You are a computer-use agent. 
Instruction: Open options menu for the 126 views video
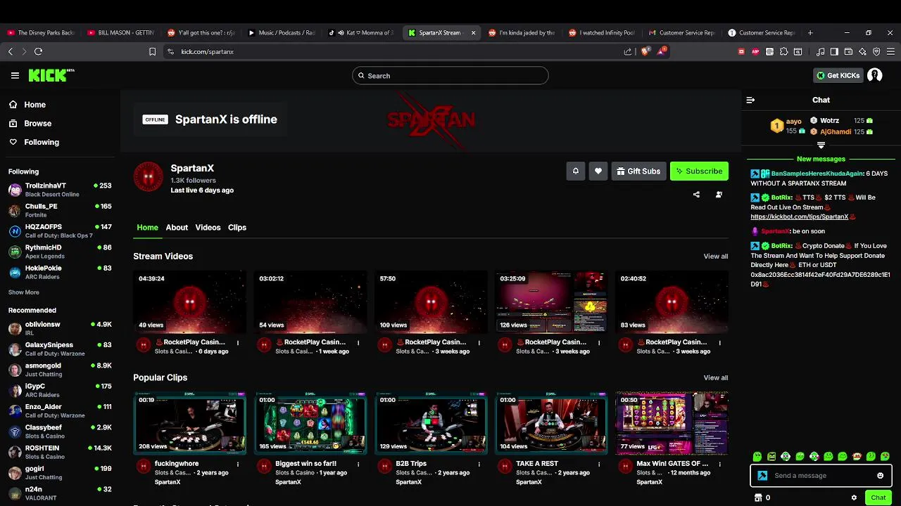coord(599,343)
